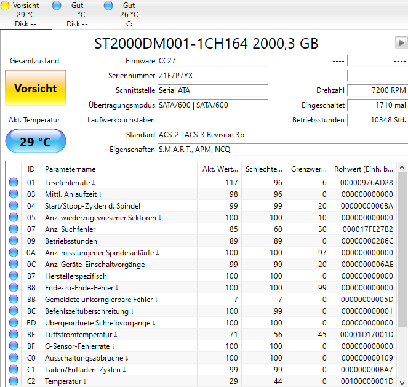Viewport: 408px width, 387px height.
Task: Select 'Anz. wiederzugewiesener Sektoren' text
Action: [x=103, y=218]
